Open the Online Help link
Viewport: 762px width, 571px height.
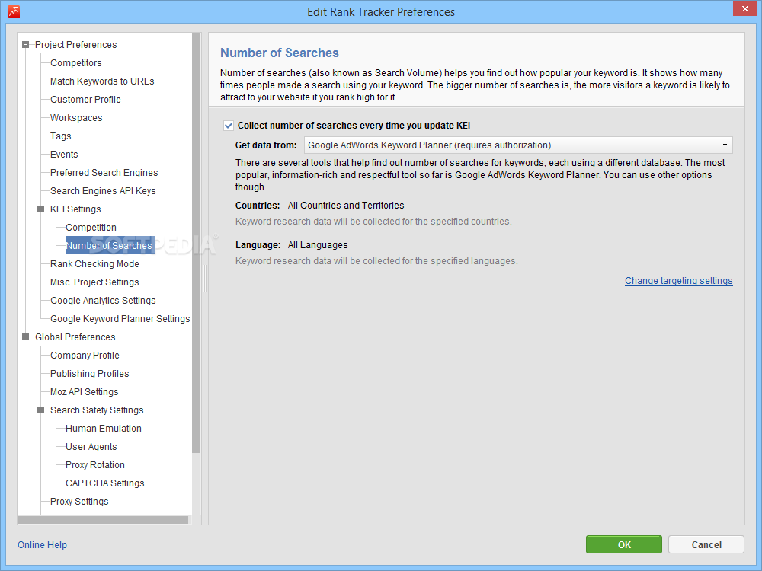42,545
